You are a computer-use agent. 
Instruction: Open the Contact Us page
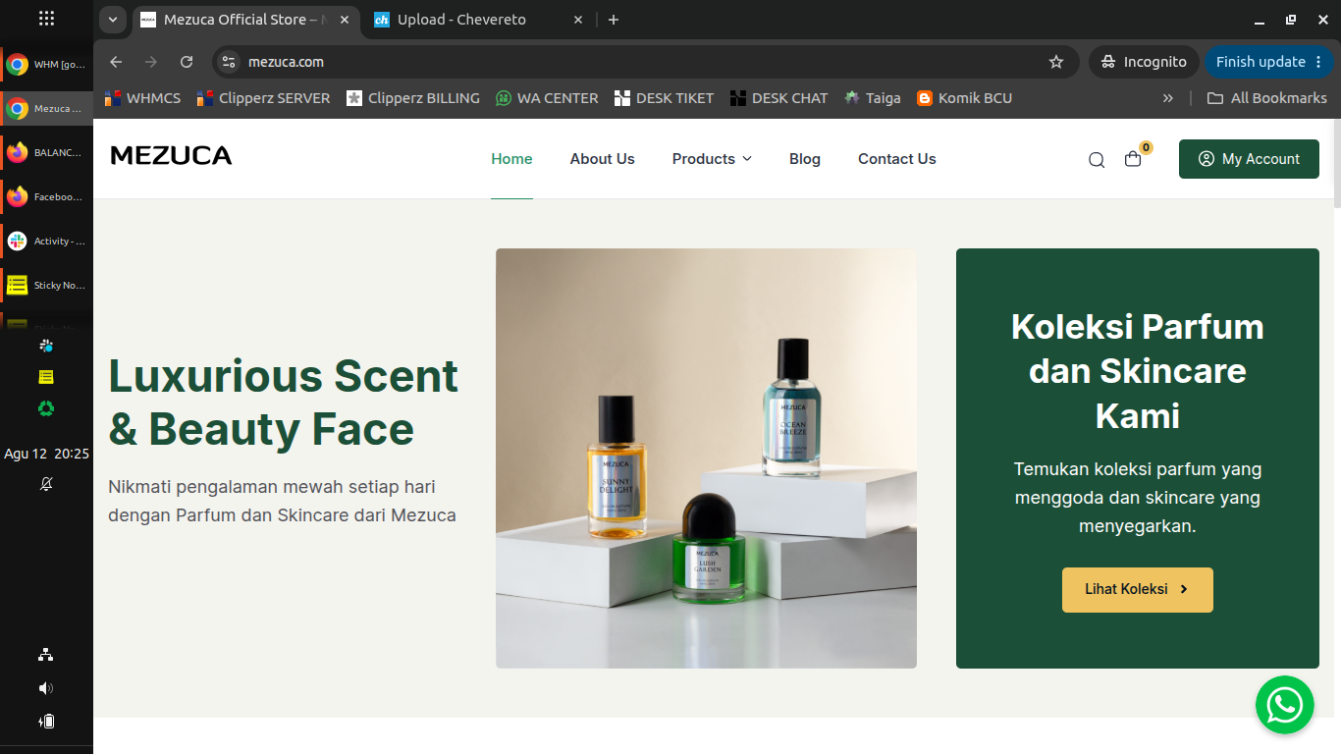pos(897,159)
